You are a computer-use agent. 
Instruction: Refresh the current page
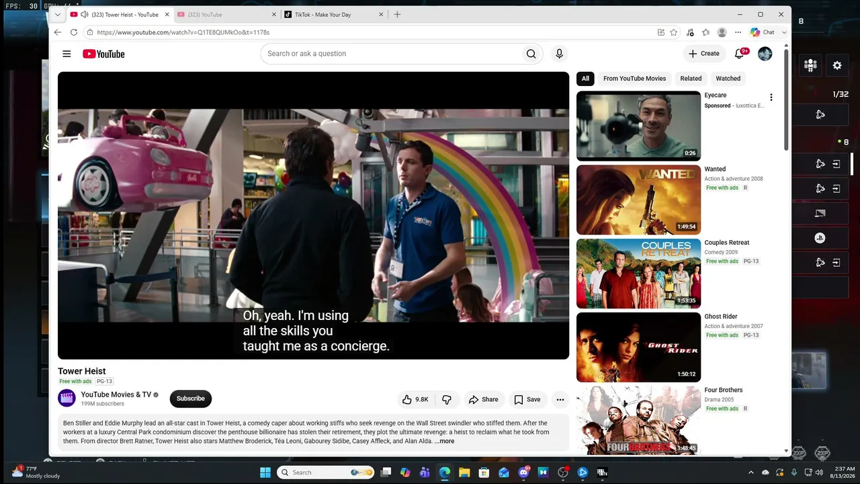point(74,32)
